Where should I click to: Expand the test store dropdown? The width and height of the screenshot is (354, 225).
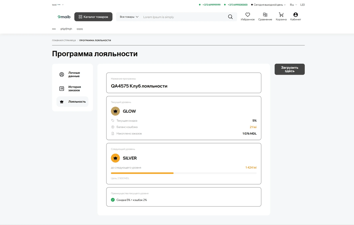tap(58, 5)
